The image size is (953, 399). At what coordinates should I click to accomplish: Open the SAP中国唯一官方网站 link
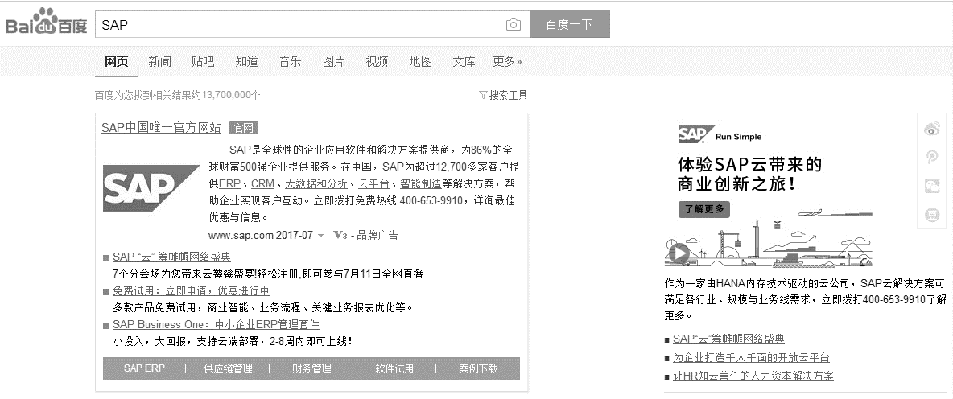pyautogui.click(x=161, y=127)
